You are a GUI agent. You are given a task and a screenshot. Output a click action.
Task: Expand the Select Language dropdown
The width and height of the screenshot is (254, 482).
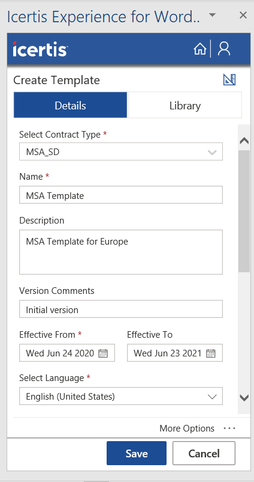tap(121, 396)
